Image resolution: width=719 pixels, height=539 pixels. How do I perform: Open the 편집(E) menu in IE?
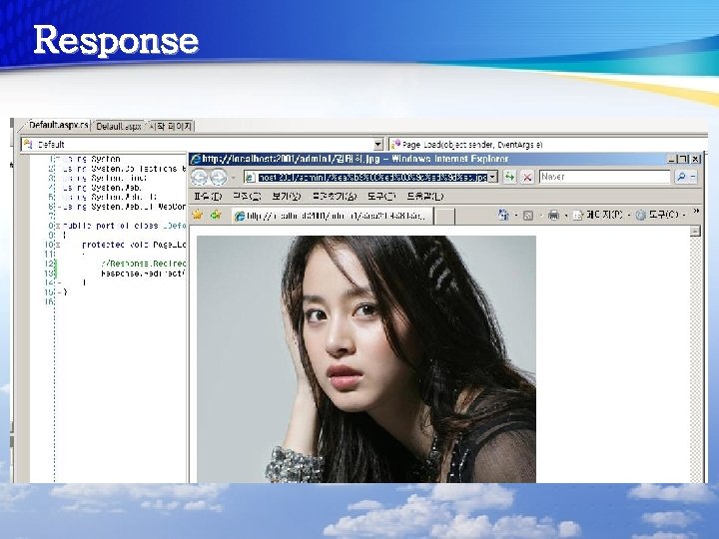pyautogui.click(x=247, y=197)
